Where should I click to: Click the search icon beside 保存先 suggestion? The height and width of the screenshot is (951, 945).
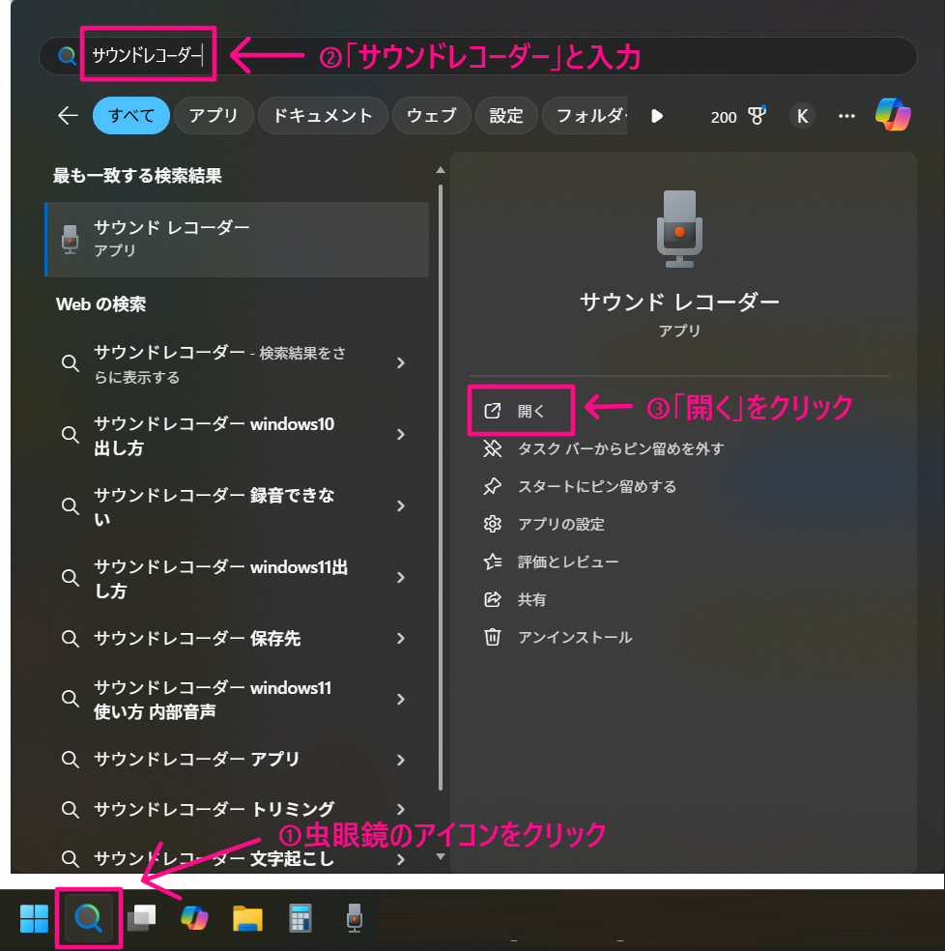click(71, 638)
